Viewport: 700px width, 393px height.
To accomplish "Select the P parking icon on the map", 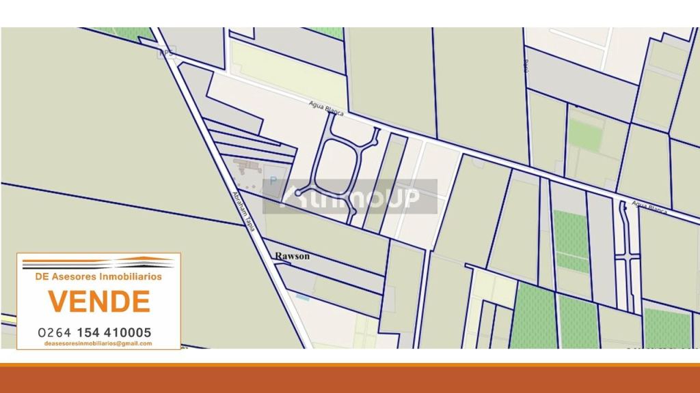I will [272, 181].
